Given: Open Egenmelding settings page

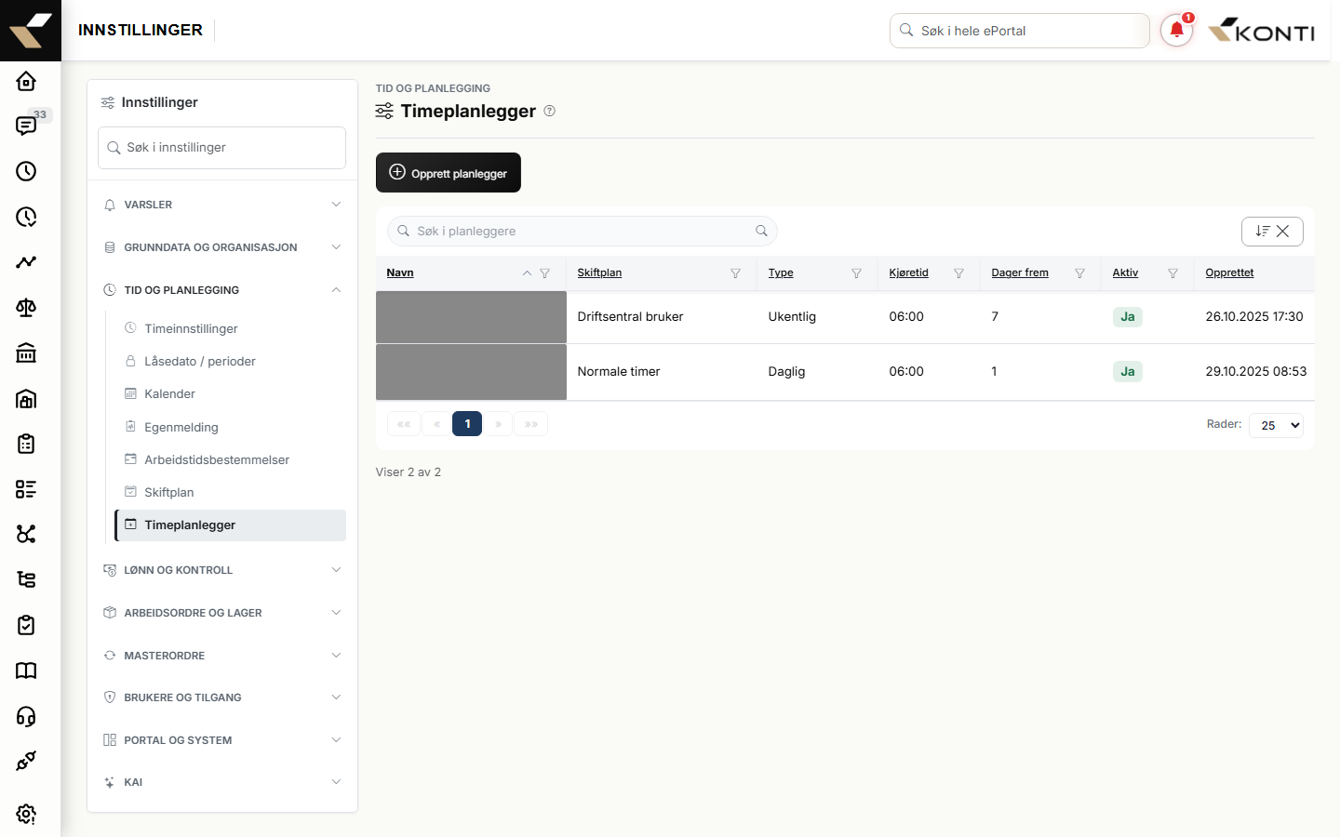Looking at the screenshot, I should (231, 427).
